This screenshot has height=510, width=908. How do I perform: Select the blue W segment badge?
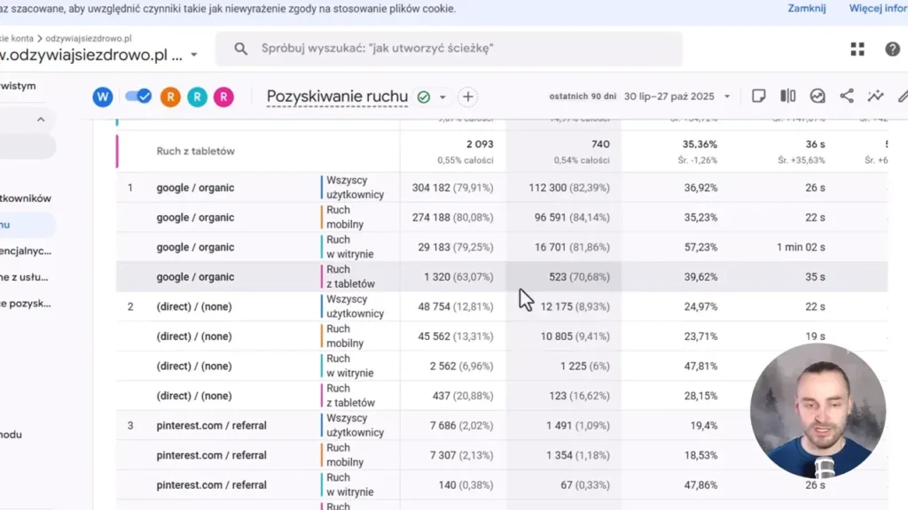pos(103,97)
